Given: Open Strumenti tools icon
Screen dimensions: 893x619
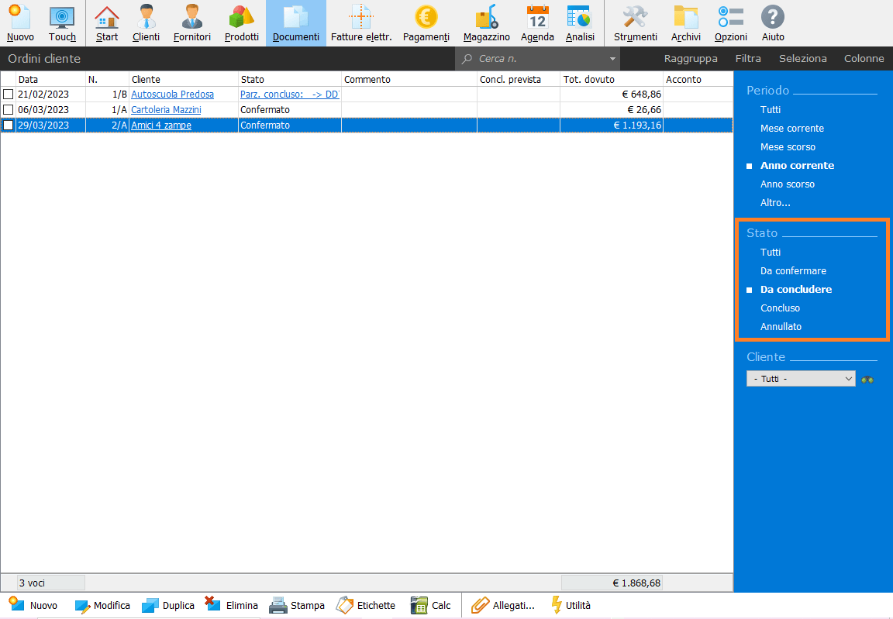Looking at the screenshot, I should tap(635, 23).
